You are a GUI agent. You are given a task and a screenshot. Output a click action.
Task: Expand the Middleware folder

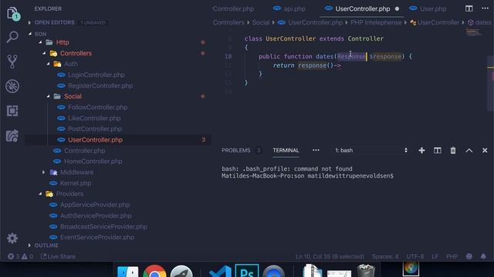[43, 172]
